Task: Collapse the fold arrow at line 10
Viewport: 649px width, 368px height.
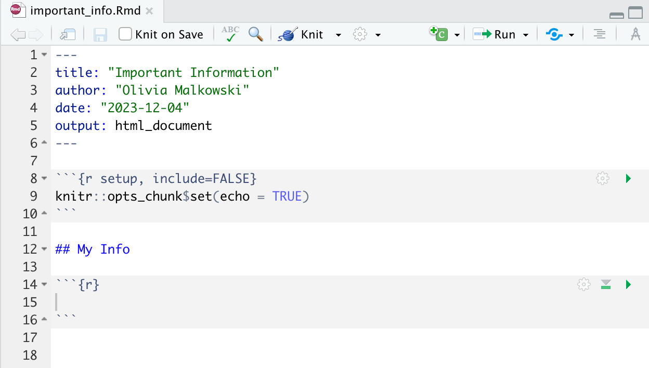Action: 44,214
